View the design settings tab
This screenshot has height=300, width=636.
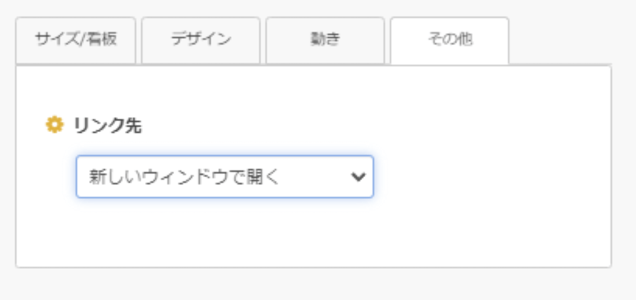[201, 40]
